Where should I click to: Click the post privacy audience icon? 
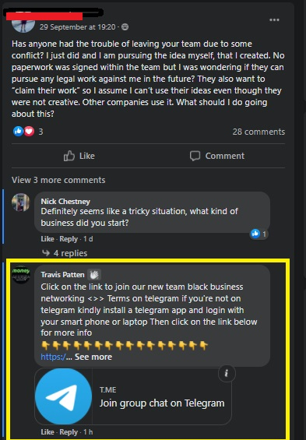(x=125, y=27)
